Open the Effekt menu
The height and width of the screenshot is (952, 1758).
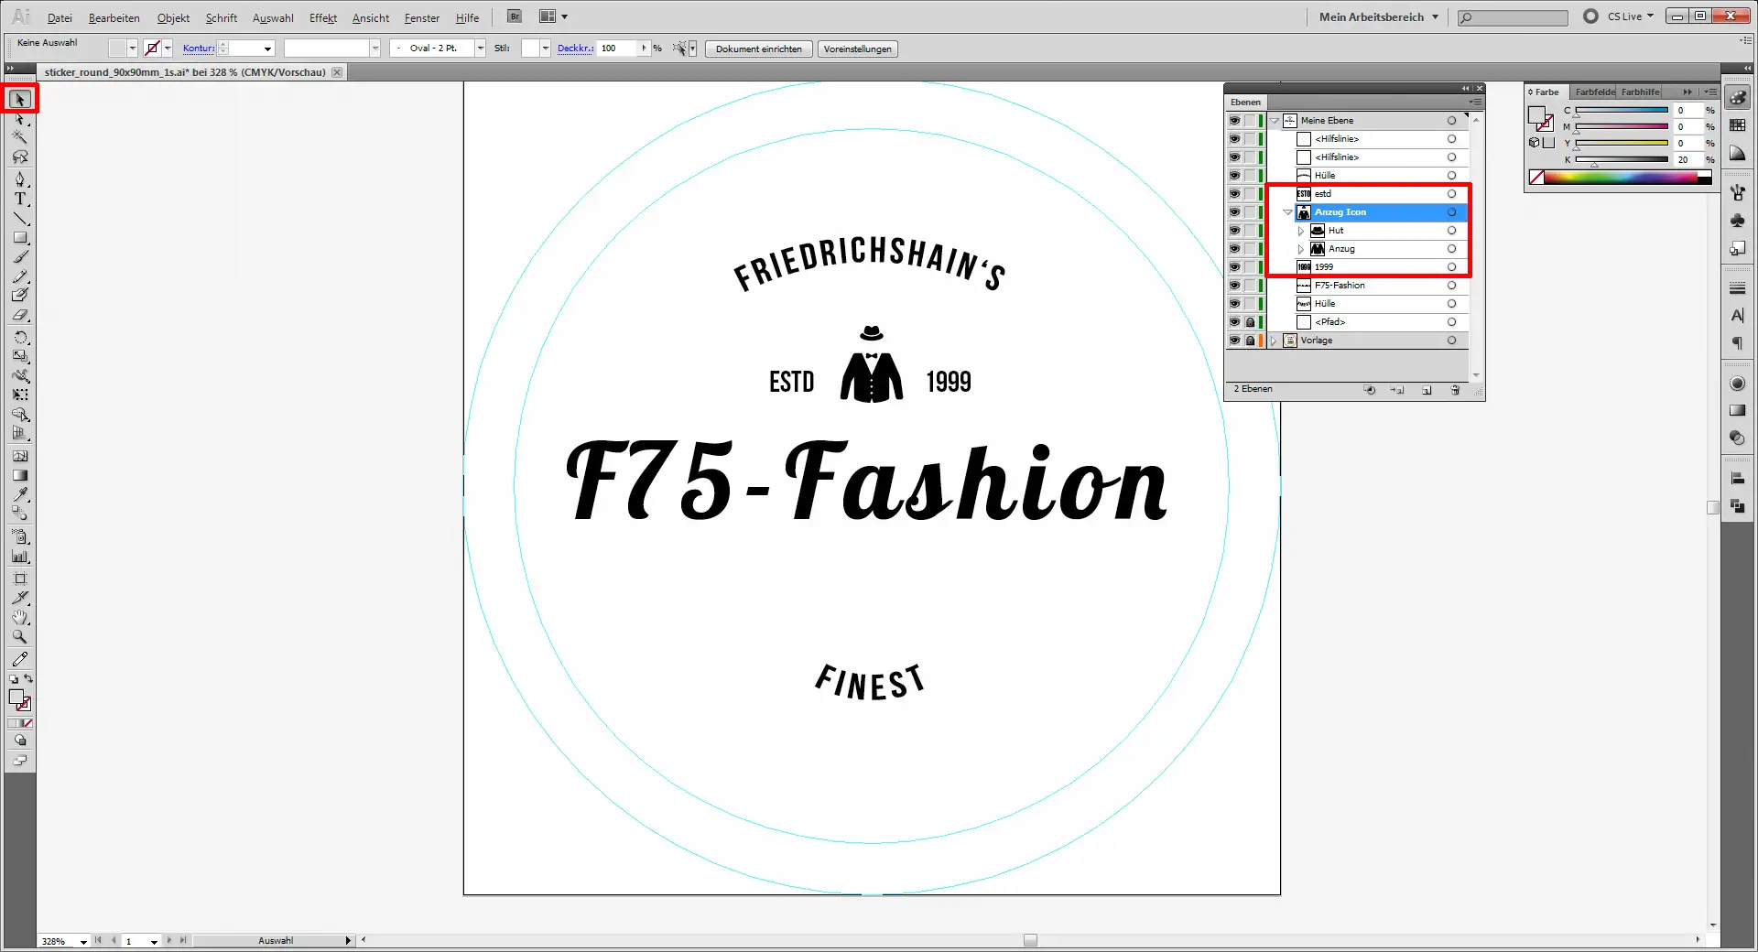click(x=322, y=18)
